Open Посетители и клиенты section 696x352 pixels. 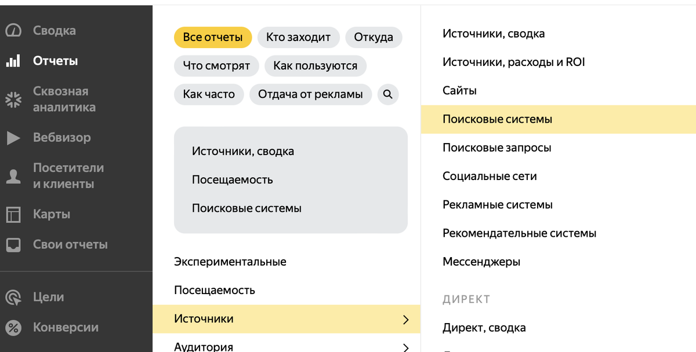68,176
